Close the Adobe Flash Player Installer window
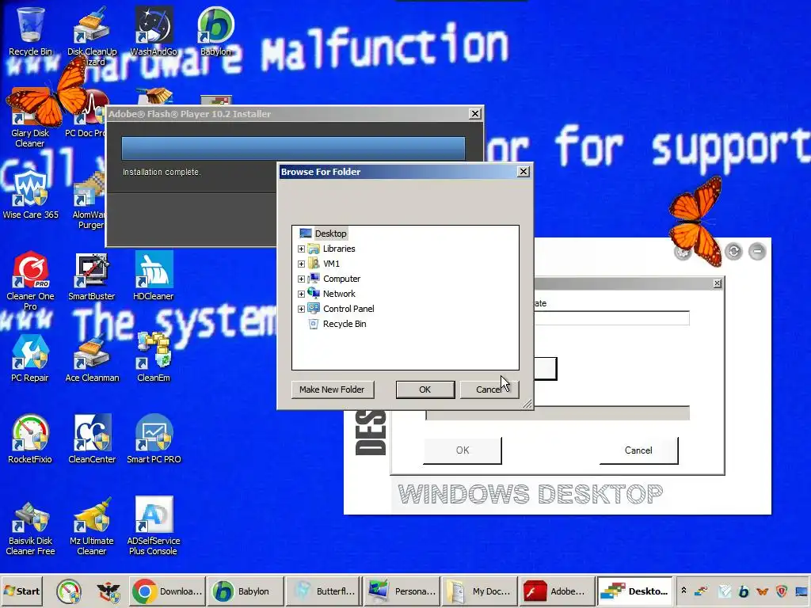This screenshot has height=608, width=811. (x=475, y=114)
